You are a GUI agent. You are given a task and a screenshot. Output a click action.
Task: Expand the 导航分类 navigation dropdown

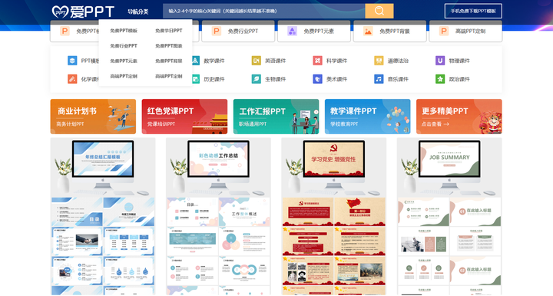click(138, 12)
